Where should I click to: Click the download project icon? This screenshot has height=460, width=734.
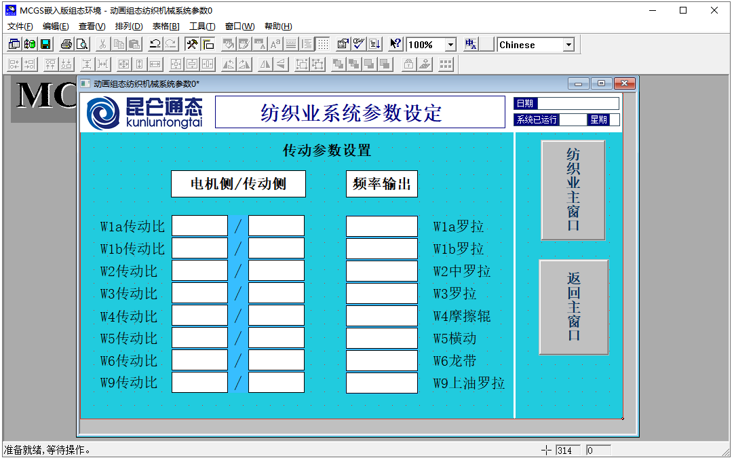click(x=374, y=45)
